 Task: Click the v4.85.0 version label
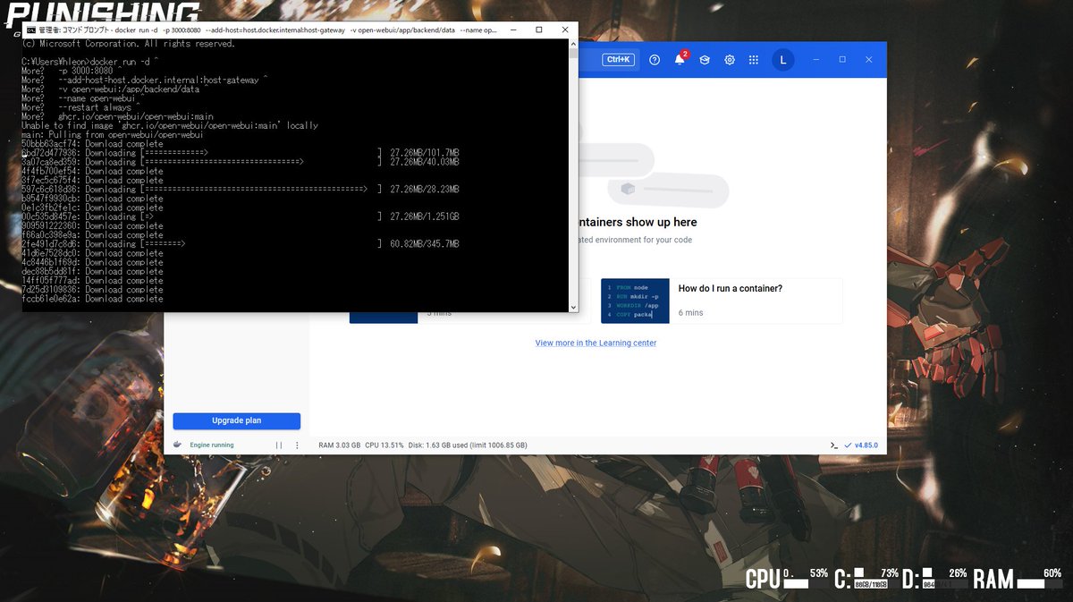click(x=866, y=445)
